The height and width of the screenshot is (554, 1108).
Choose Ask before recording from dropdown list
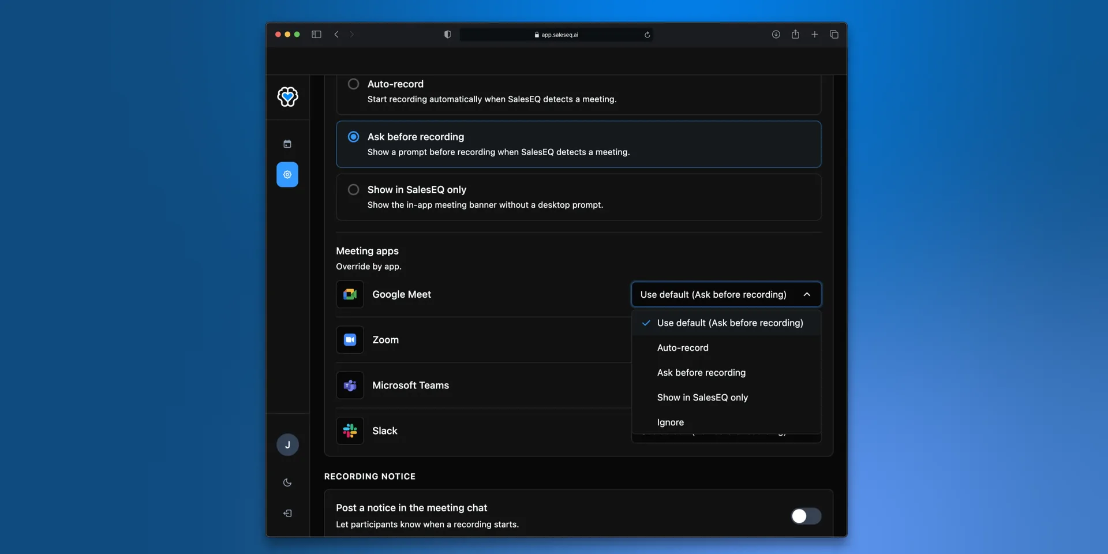726,373
